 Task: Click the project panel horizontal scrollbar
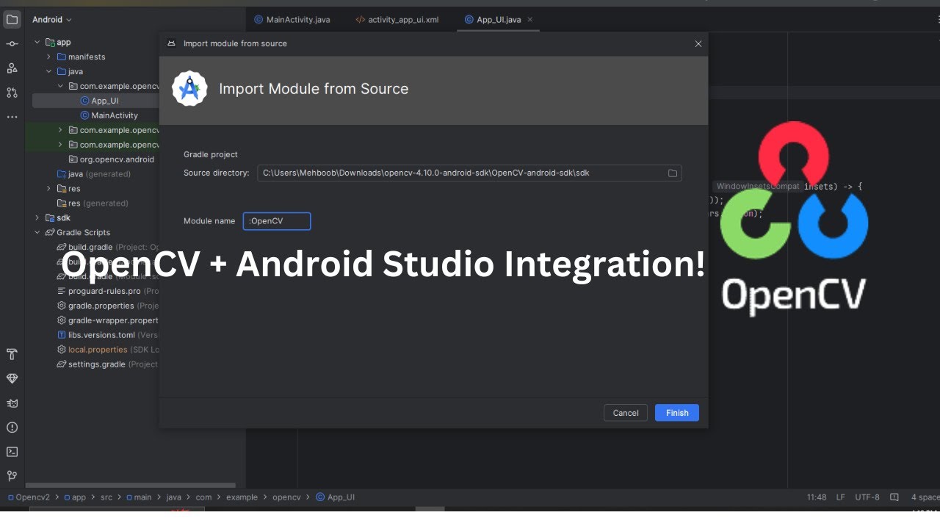coord(131,485)
